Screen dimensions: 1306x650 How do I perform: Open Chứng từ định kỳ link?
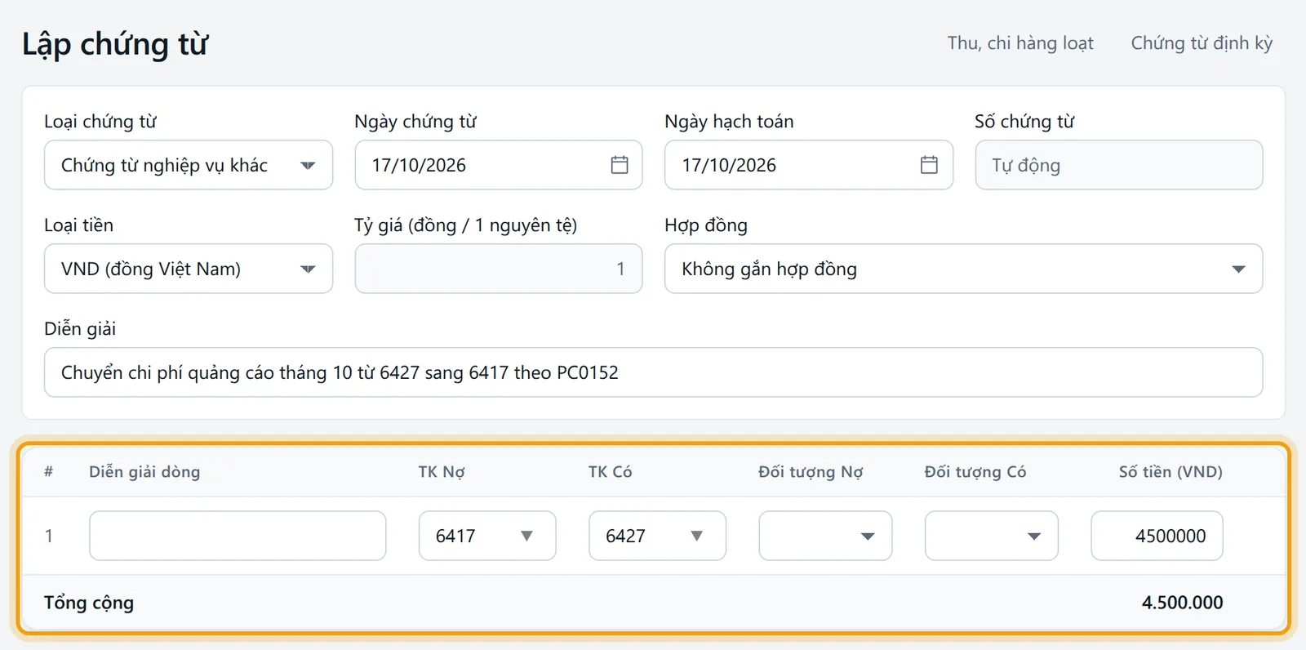tap(1202, 43)
